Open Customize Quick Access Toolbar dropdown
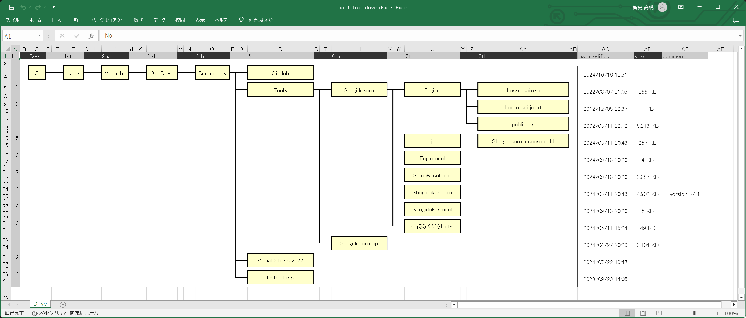Image resolution: width=746 pixels, height=318 pixels. (x=54, y=7)
